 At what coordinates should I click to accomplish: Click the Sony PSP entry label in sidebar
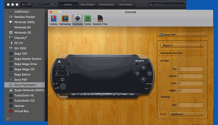(21, 80)
